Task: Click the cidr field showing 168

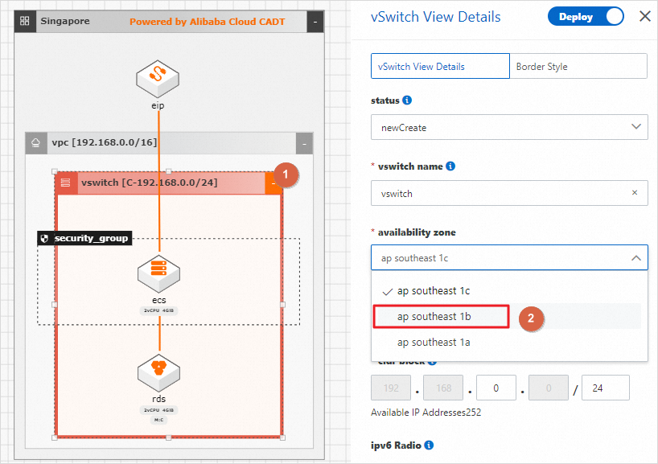Action: point(443,388)
